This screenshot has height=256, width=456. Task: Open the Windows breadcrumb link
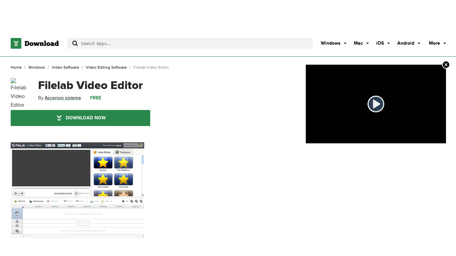[37, 67]
